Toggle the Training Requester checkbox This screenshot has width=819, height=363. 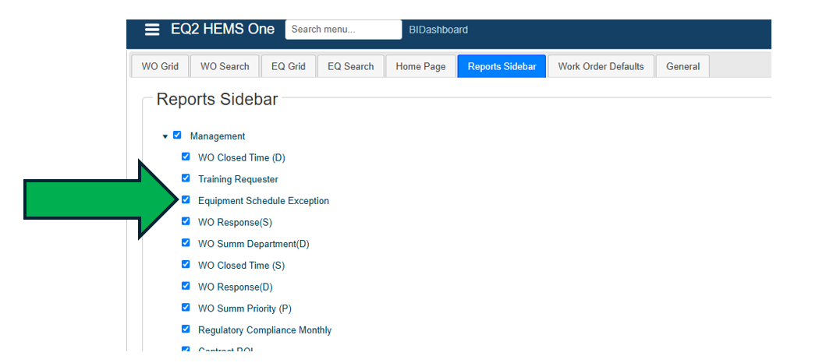point(186,178)
